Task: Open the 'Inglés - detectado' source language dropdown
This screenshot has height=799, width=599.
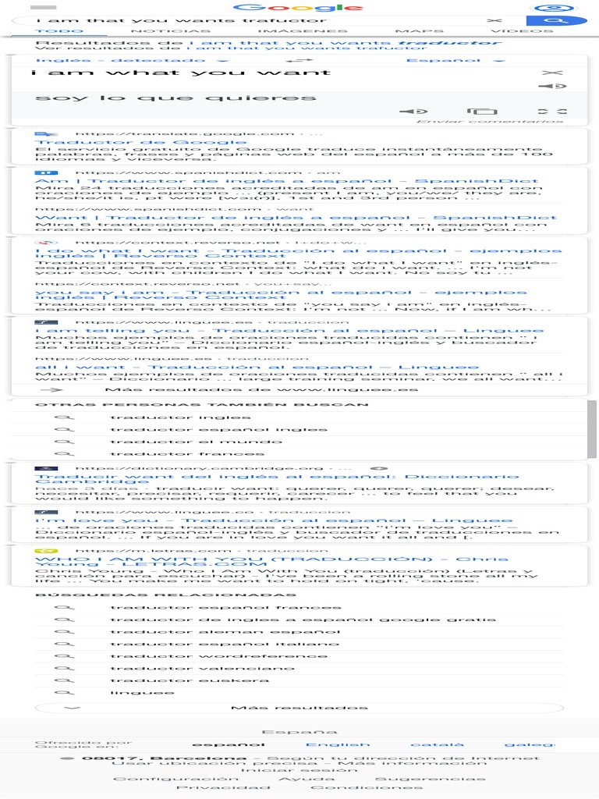Action: coord(133,60)
